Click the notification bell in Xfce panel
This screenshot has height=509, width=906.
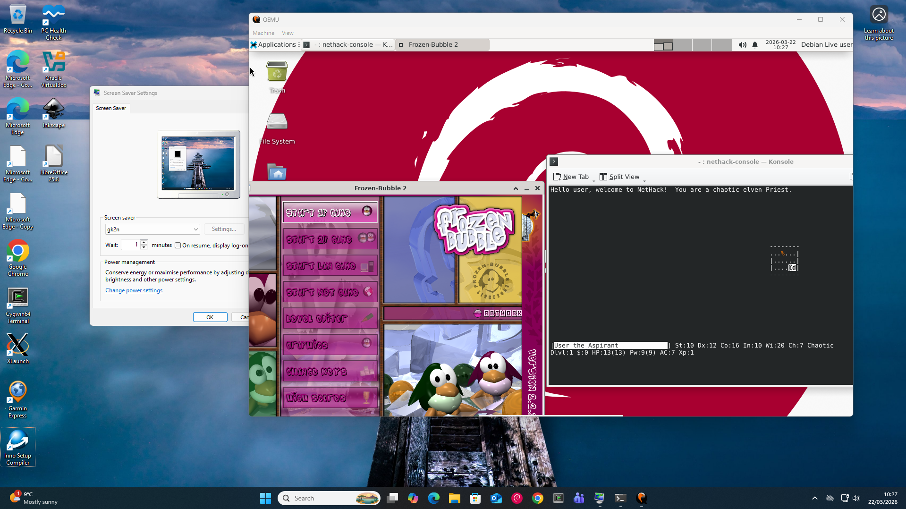pos(755,45)
